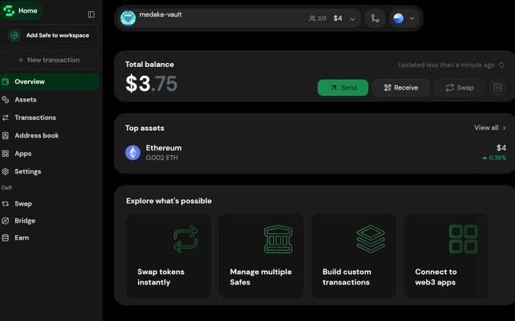The width and height of the screenshot is (515, 321).
Task: Open the Manage multiple Safes card
Action: [x=261, y=256]
